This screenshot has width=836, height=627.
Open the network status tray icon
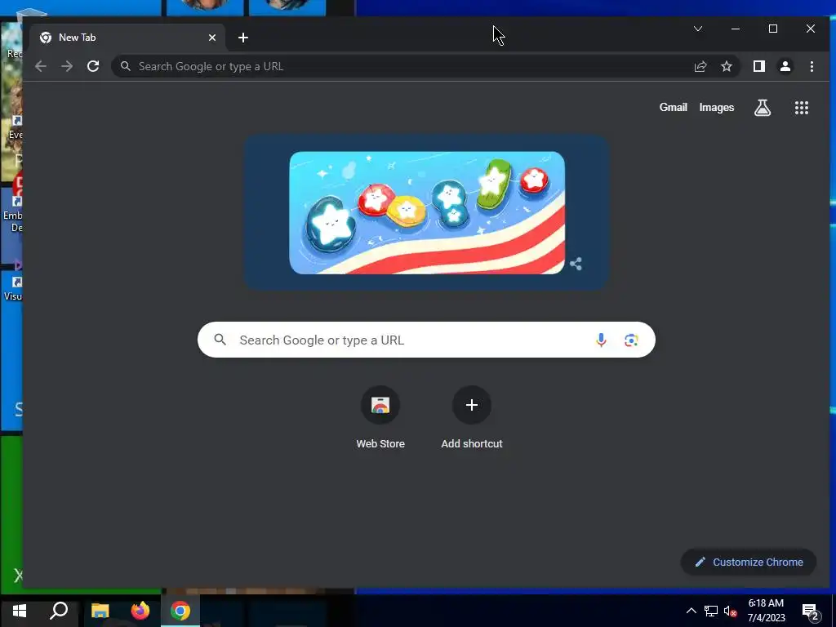tap(711, 611)
